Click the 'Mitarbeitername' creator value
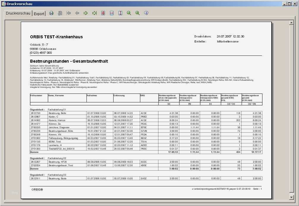Viewport: 299px width, 206px height. (228, 42)
